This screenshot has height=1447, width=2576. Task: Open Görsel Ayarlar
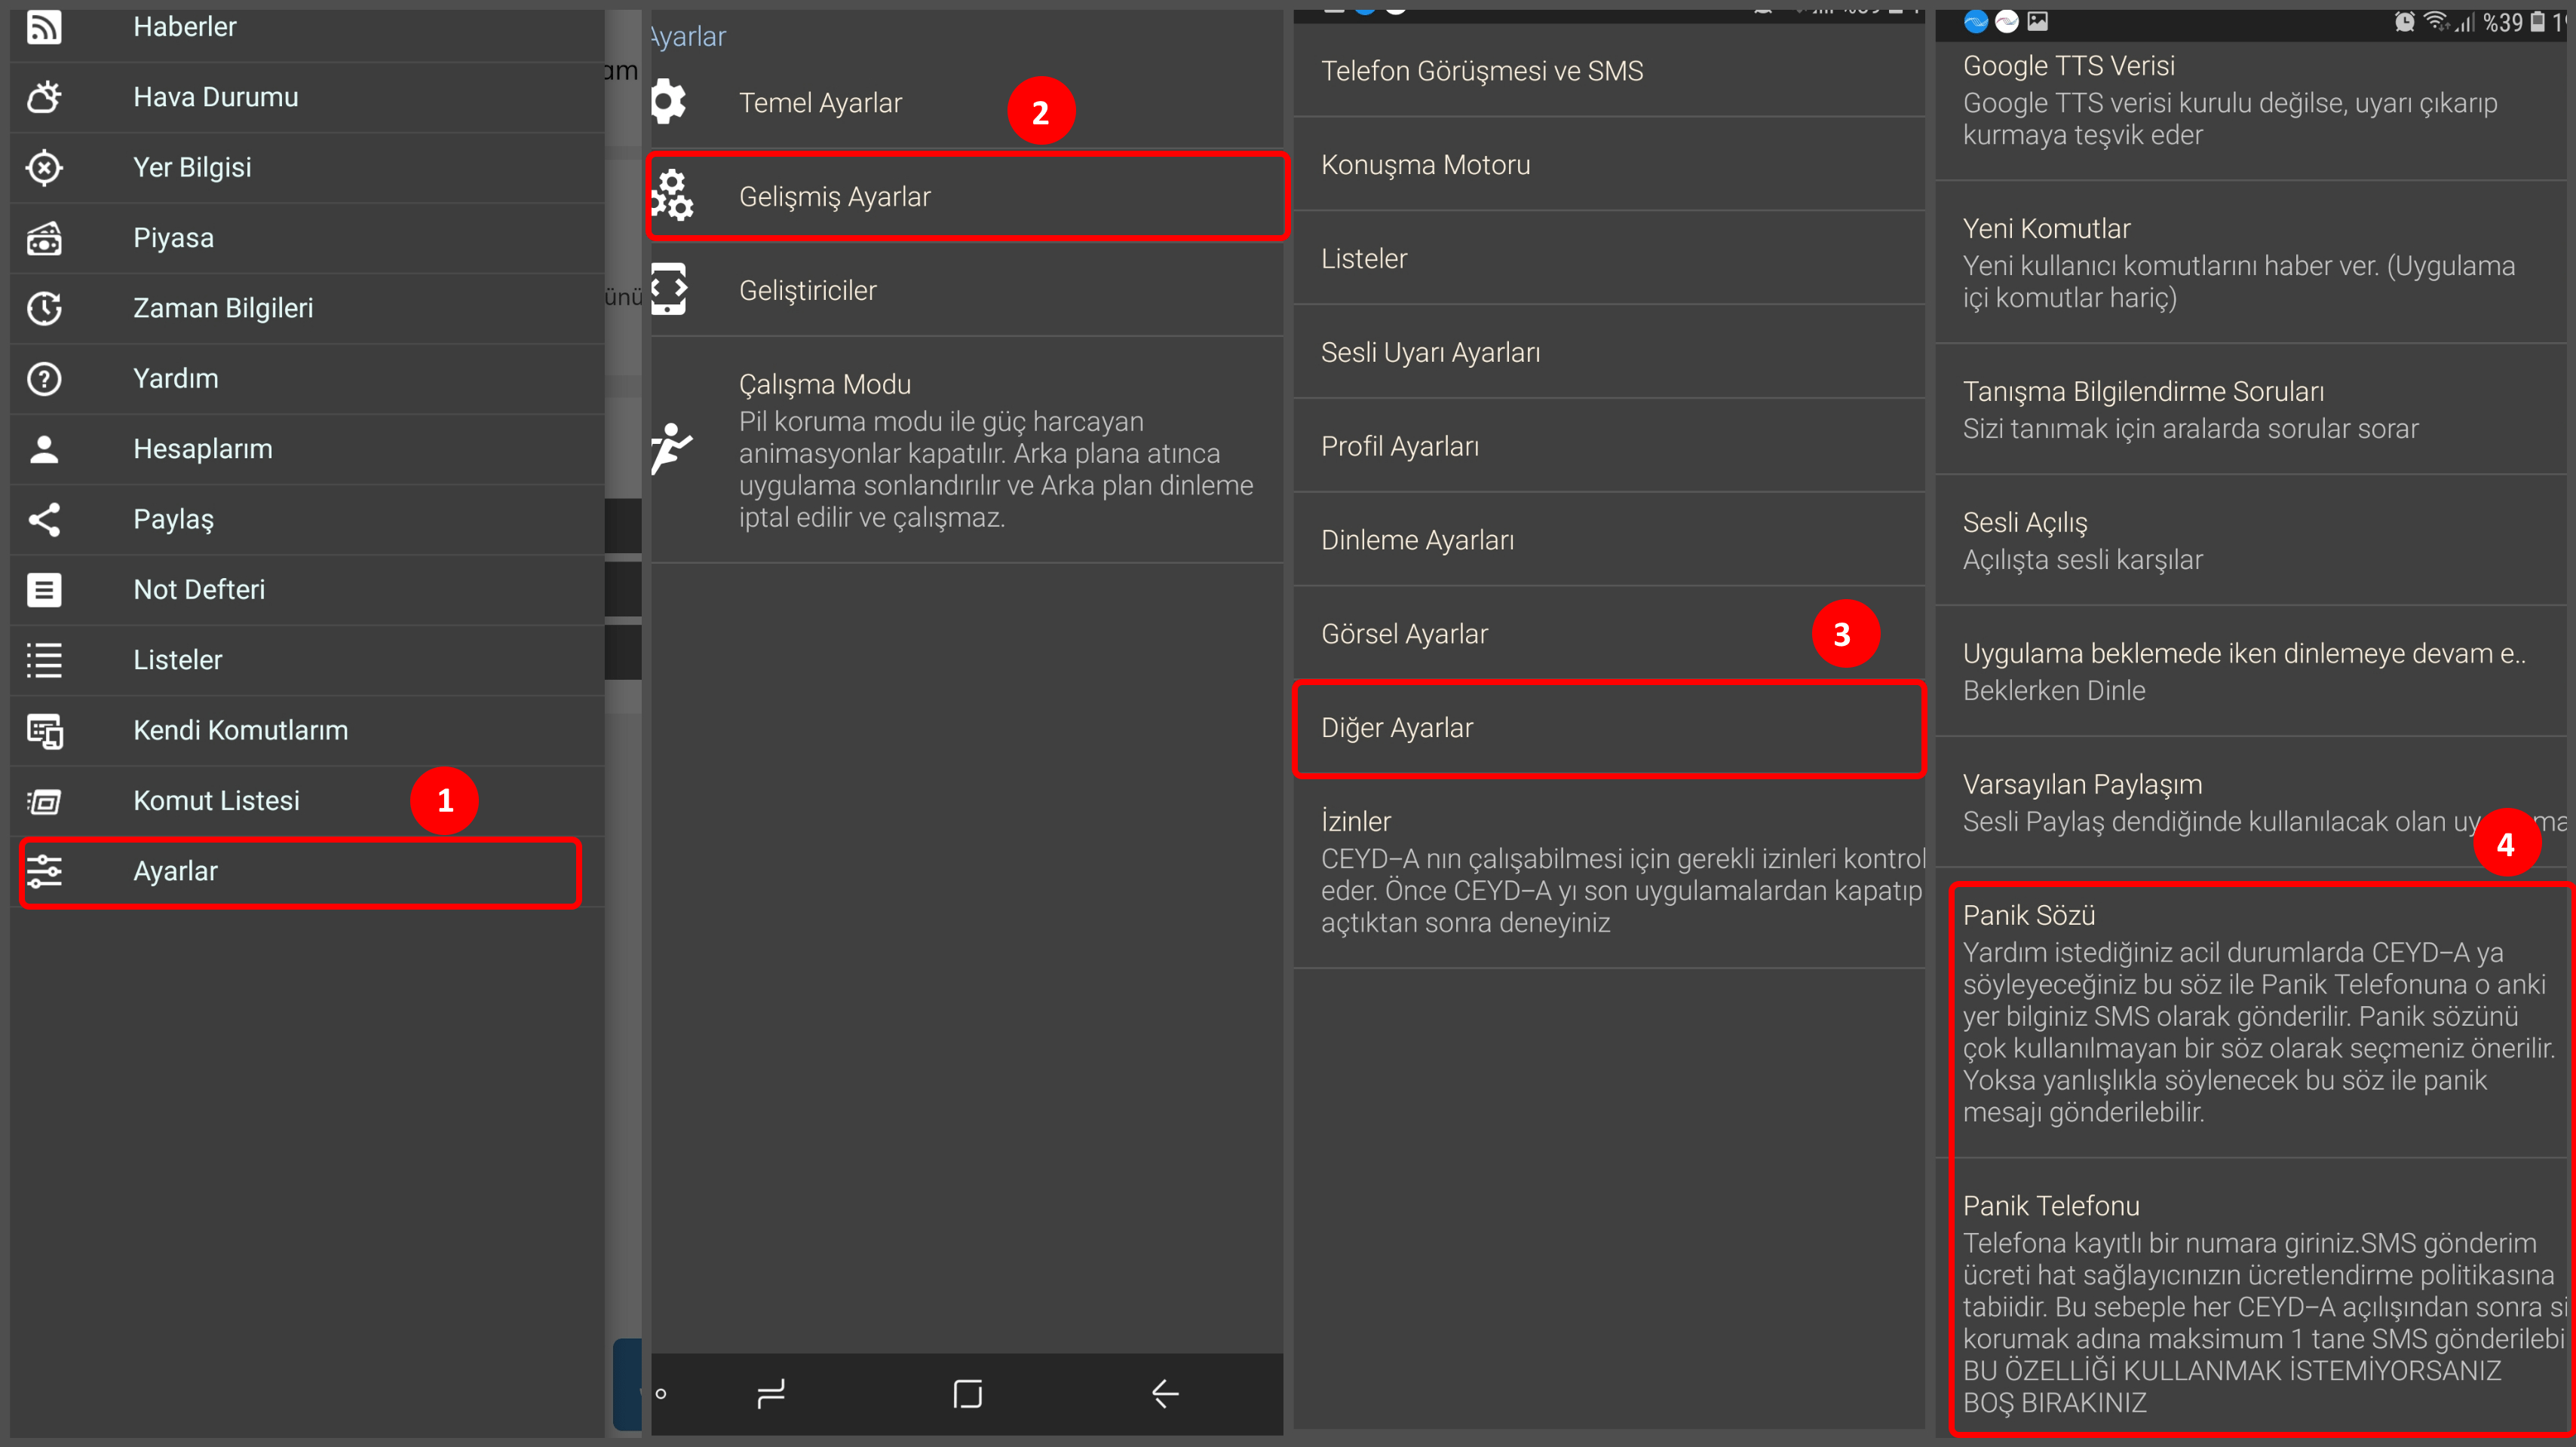[1609, 635]
